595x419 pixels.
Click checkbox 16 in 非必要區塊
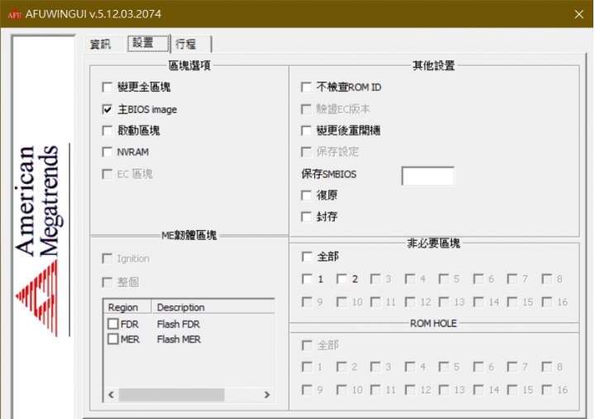click(x=547, y=302)
